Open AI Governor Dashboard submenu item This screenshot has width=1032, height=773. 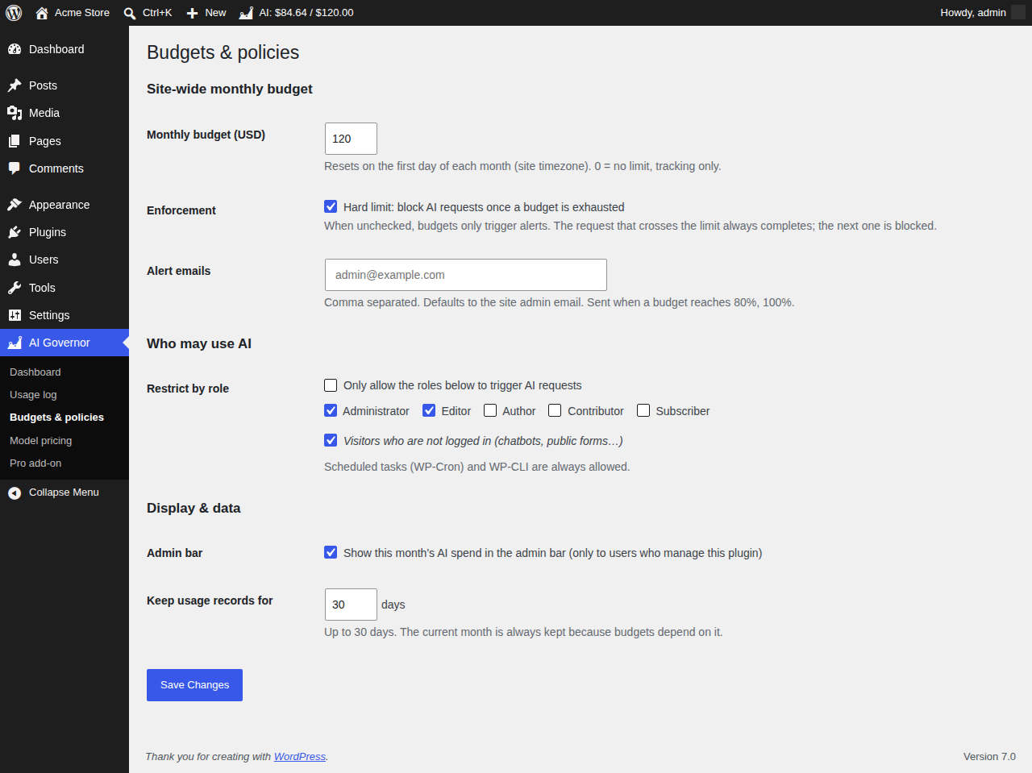(x=64, y=372)
